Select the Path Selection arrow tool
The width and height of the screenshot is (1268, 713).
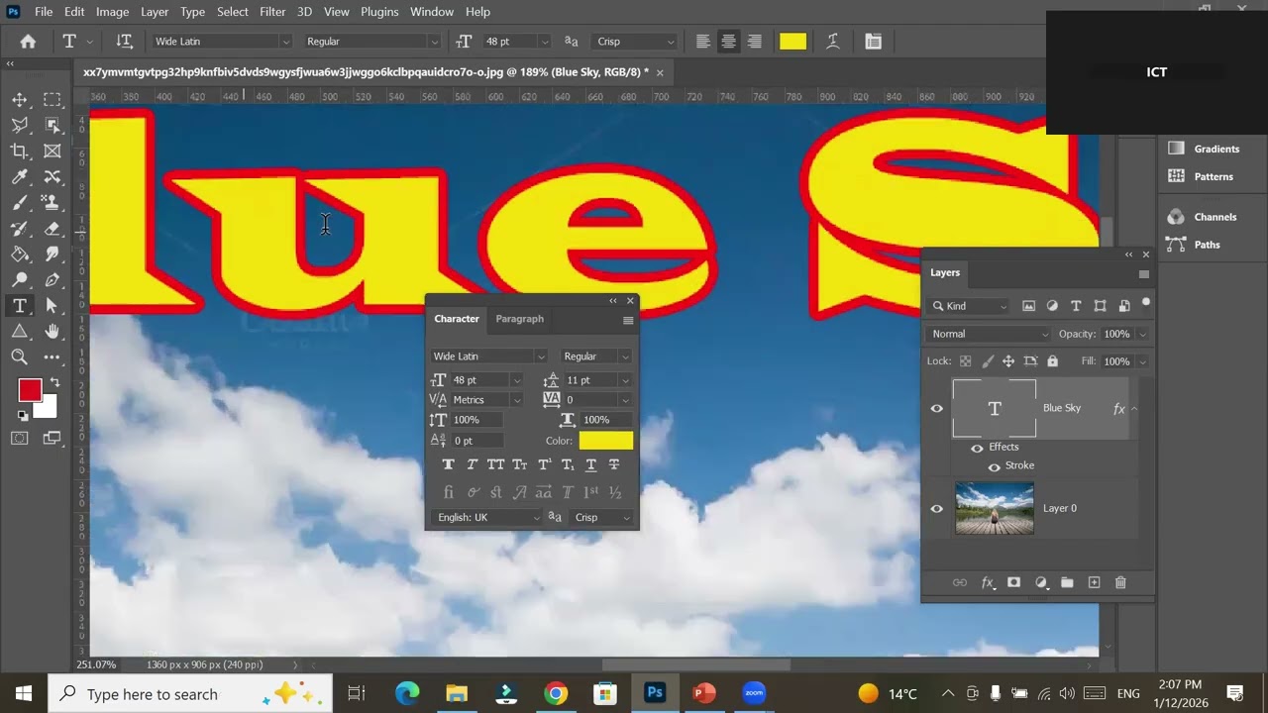pos(53,306)
